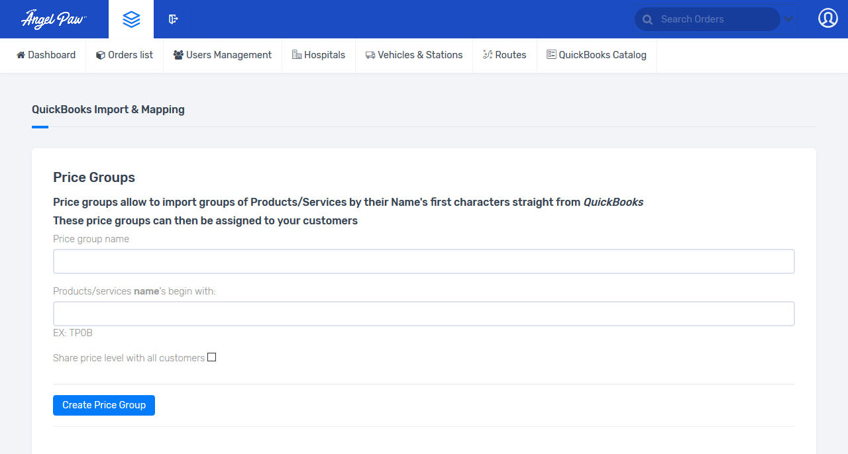
Task: Click into the Search Orders box
Action: coord(715,19)
